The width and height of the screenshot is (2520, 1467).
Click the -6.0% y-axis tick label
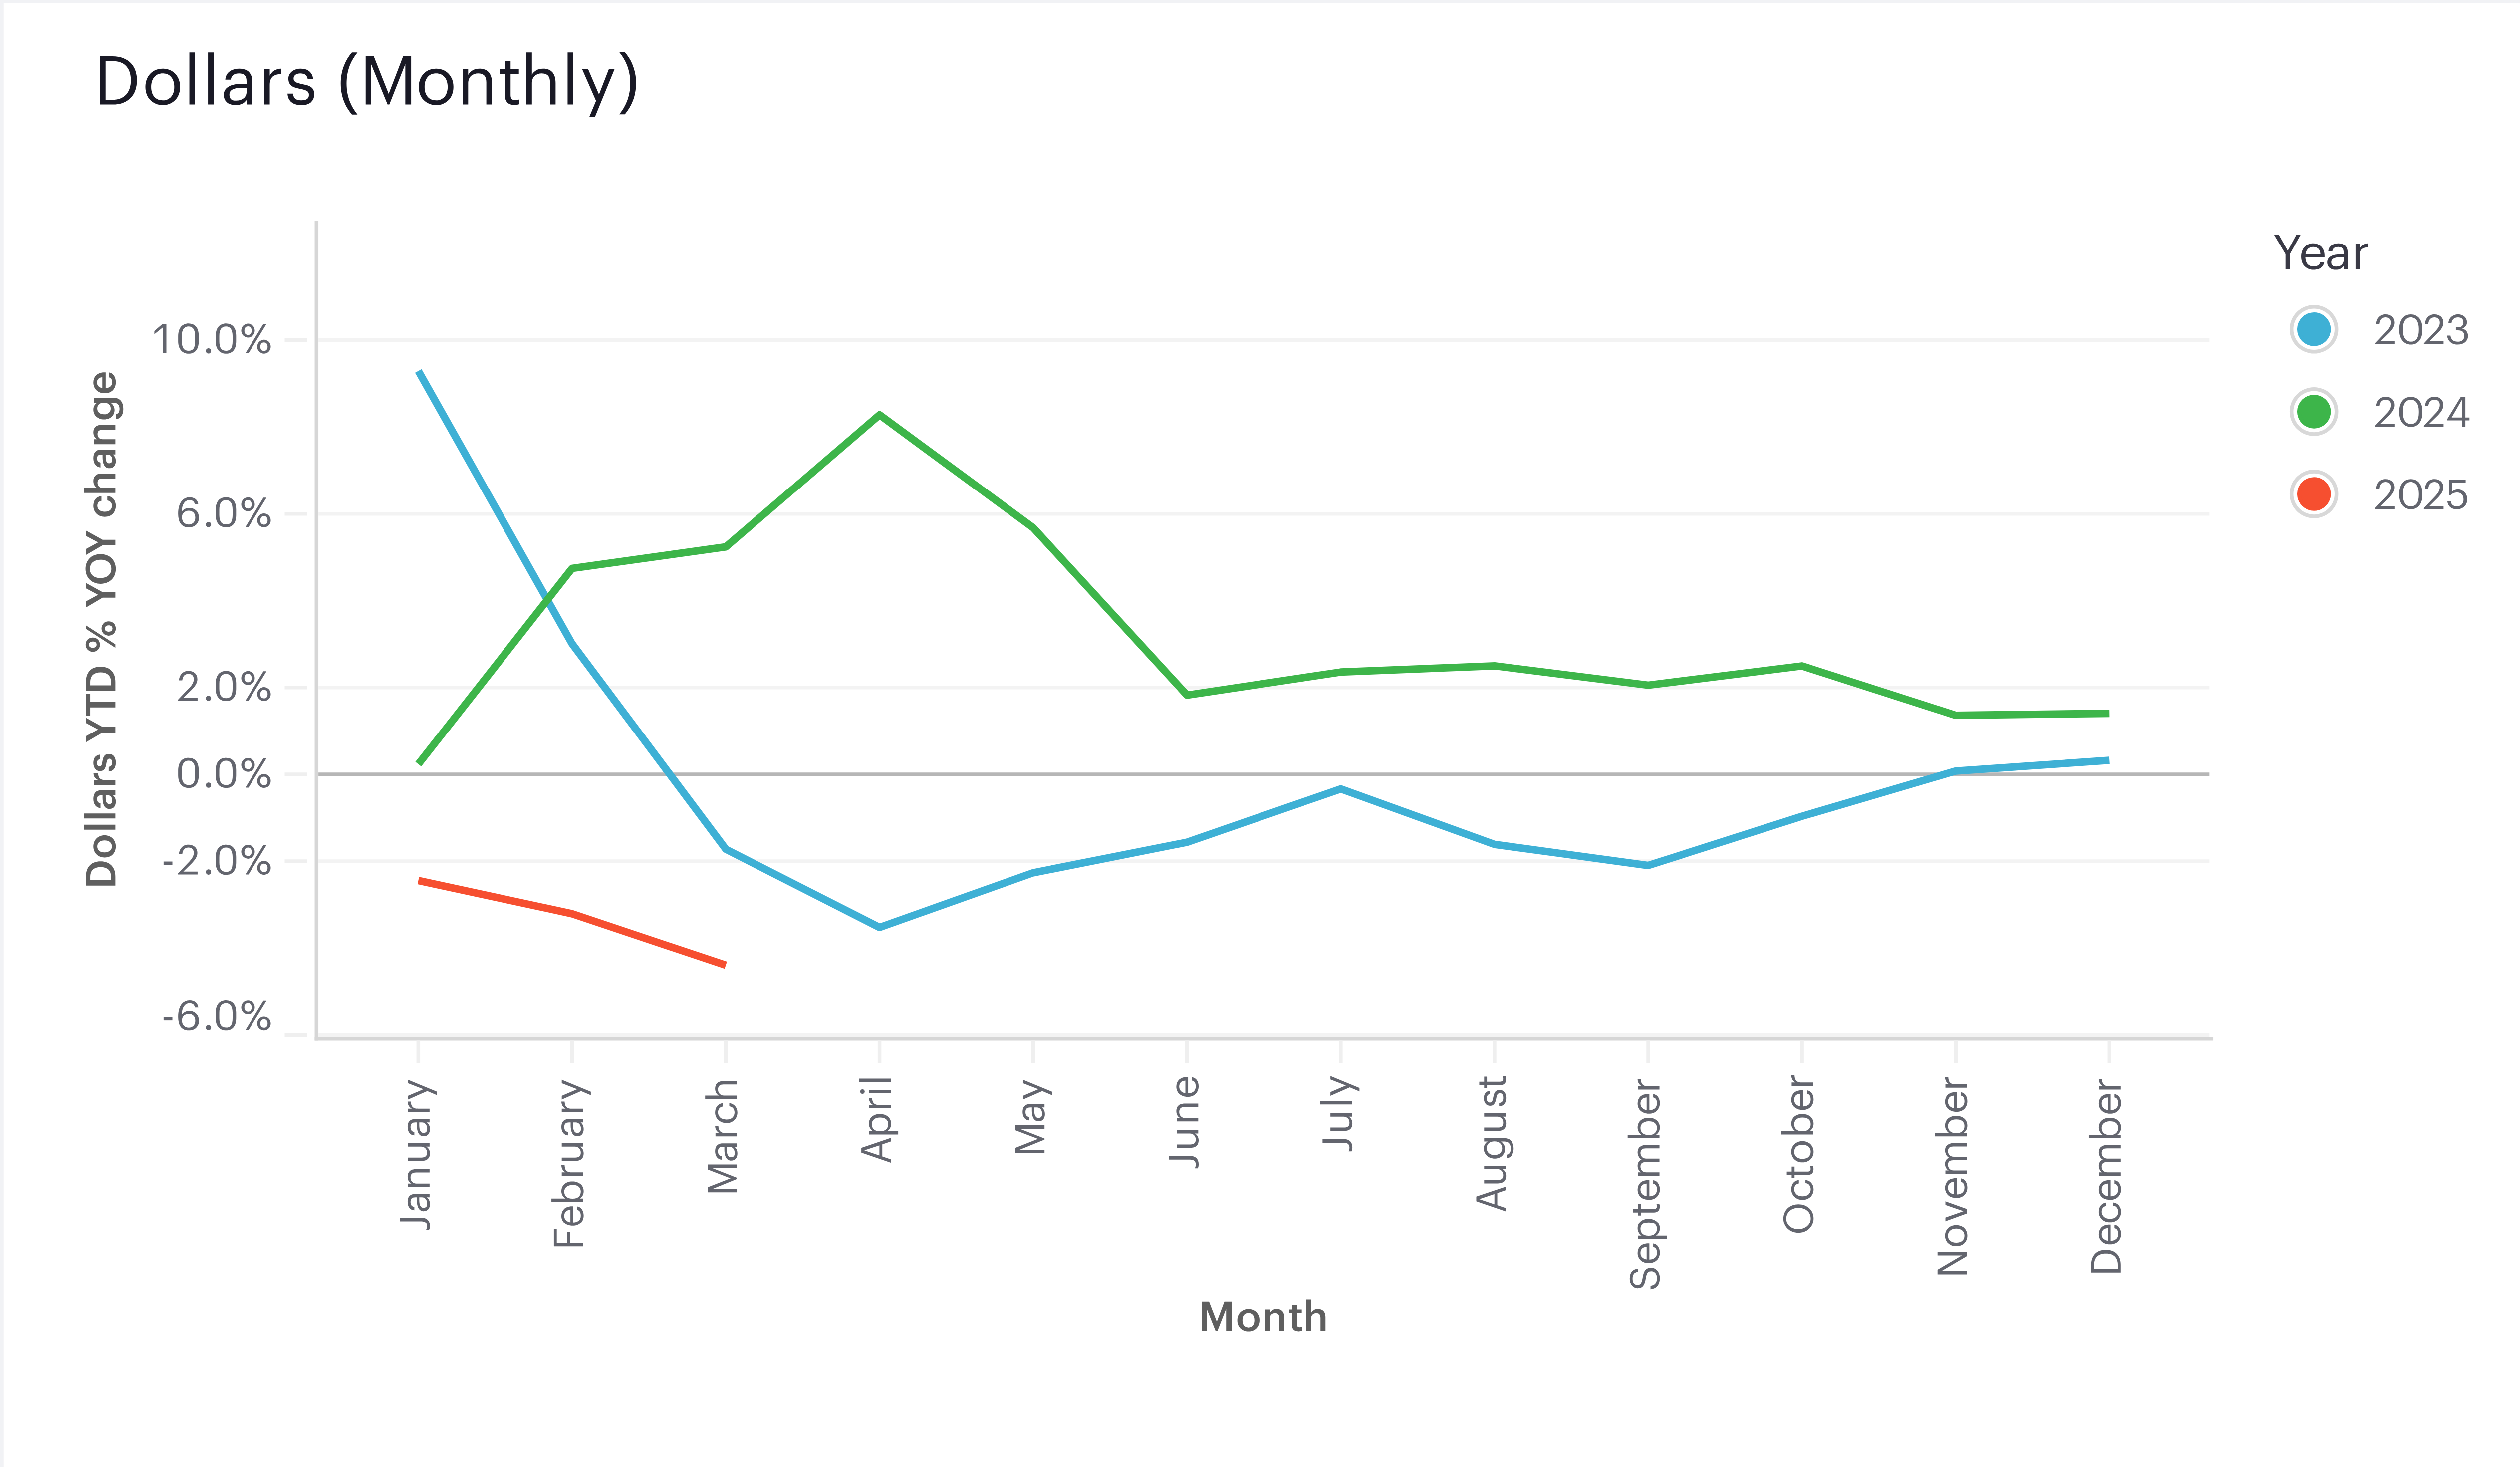[217, 1017]
